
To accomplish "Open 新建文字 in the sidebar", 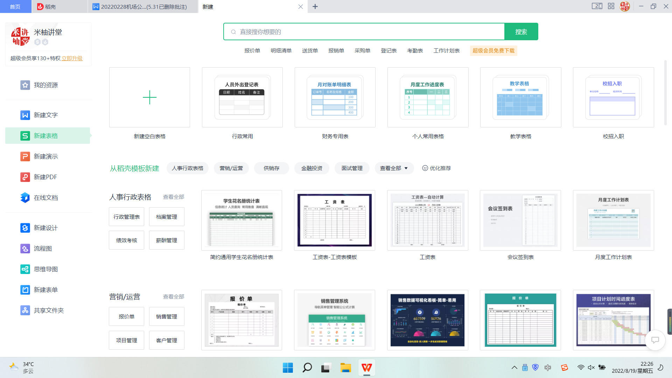I will coord(45,115).
